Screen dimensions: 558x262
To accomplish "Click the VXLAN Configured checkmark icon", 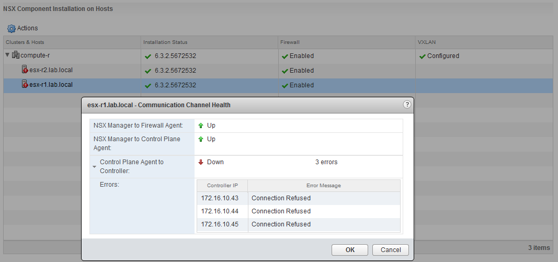I will (422, 56).
